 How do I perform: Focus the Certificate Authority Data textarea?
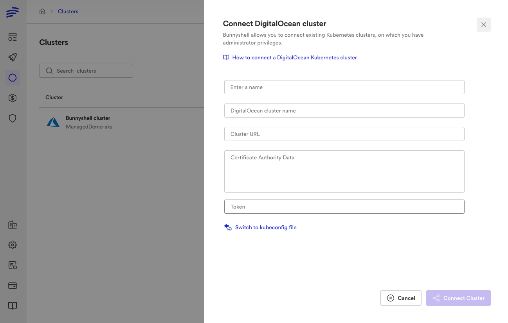point(344,171)
